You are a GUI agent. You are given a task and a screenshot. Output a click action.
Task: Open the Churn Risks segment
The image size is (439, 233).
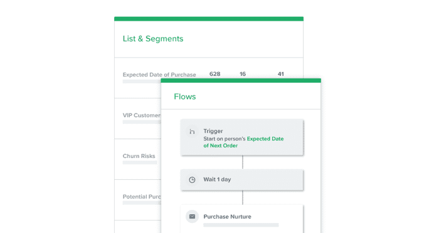pos(139,156)
